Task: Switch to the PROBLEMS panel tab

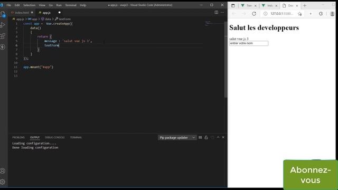Action: [18, 137]
